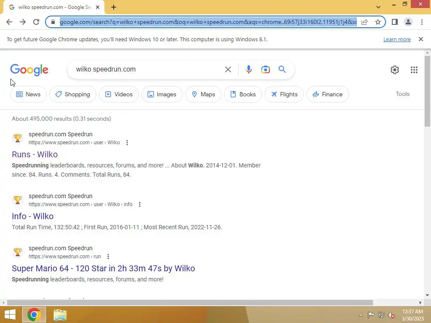Click the taskbar clock 12:37 AM

click(x=412, y=315)
